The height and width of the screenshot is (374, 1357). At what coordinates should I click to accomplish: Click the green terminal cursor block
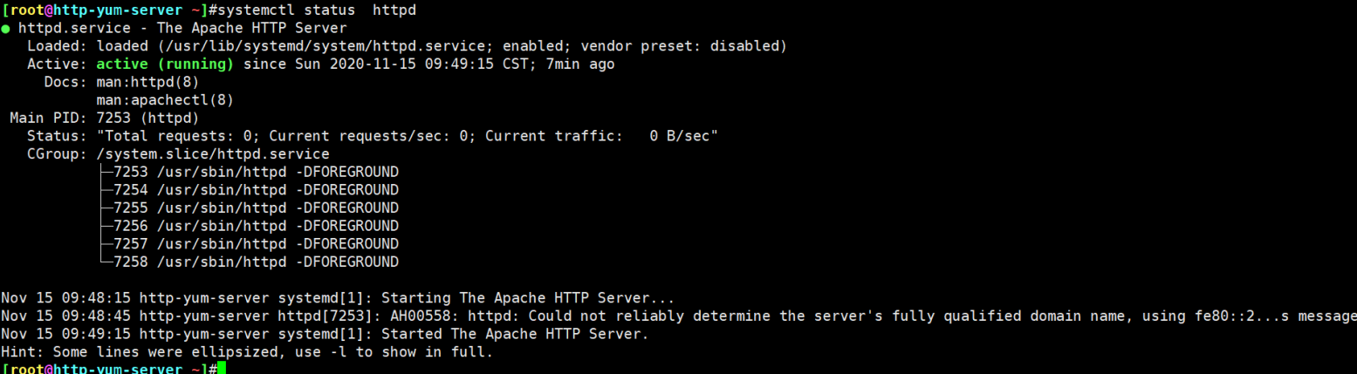tap(222, 369)
